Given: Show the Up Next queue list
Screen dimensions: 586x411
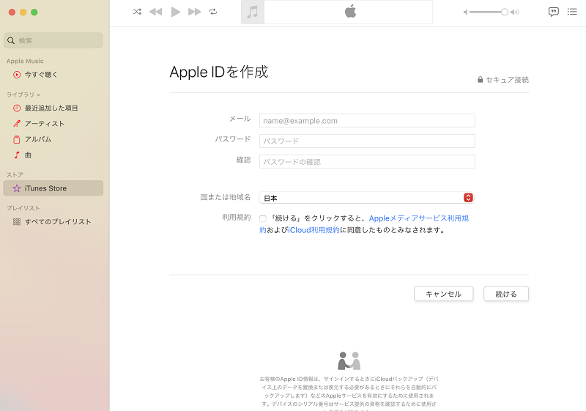Looking at the screenshot, I should point(572,12).
